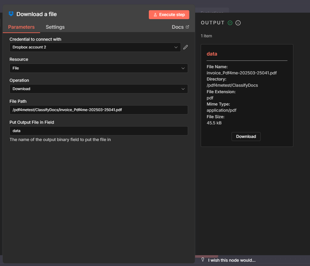
Task: Switch to the Parameters tab
Action: [x=21, y=27]
